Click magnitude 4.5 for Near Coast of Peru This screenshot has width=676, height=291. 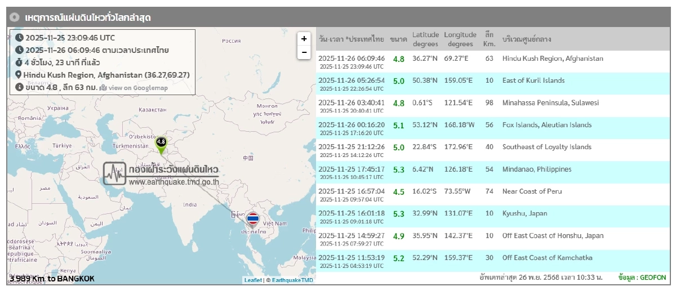pos(399,192)
